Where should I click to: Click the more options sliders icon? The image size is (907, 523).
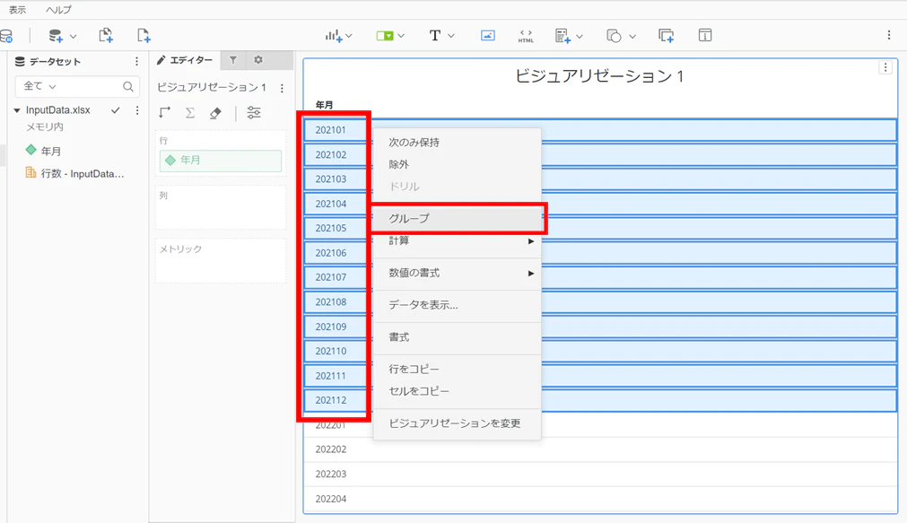254,113
